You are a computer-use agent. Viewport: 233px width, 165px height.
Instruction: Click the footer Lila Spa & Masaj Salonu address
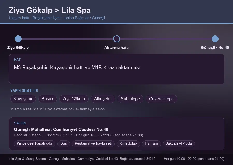click(x=82, y=159)
